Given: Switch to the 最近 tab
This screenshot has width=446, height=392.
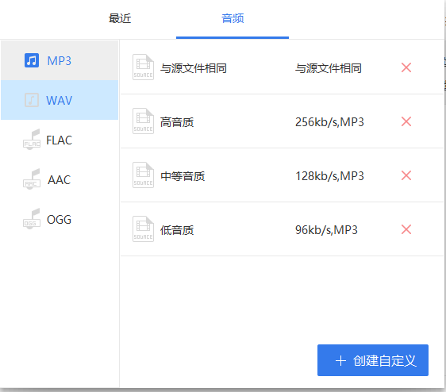Looking at the screenshot, I should tap(120, 18).
